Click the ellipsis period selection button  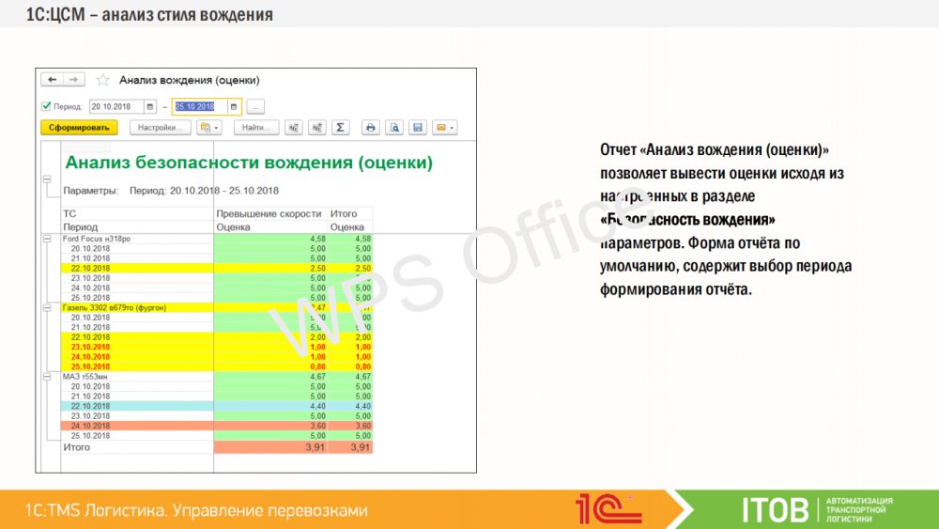pyautogui.click(x=255, y=106)
